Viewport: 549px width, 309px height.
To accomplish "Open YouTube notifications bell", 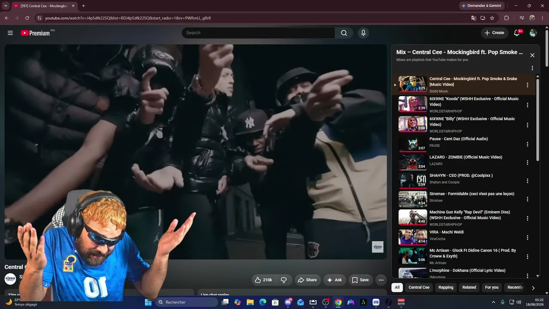I will [517, 33].
